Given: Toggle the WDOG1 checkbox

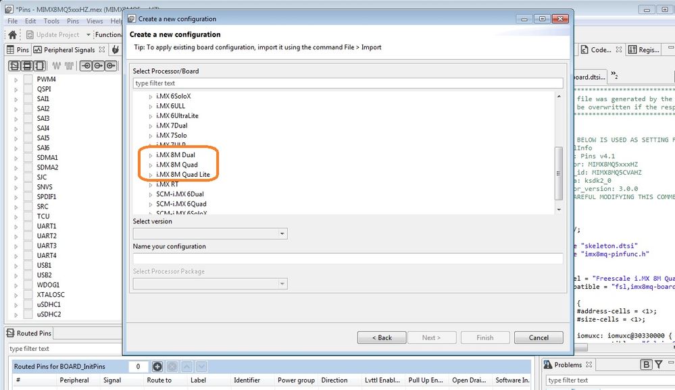Looking at the screenshot, I should [x=28, y=285].
